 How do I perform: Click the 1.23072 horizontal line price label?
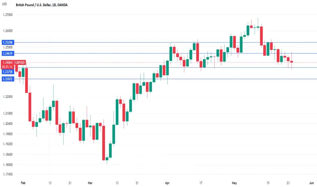tap(8, 79)
